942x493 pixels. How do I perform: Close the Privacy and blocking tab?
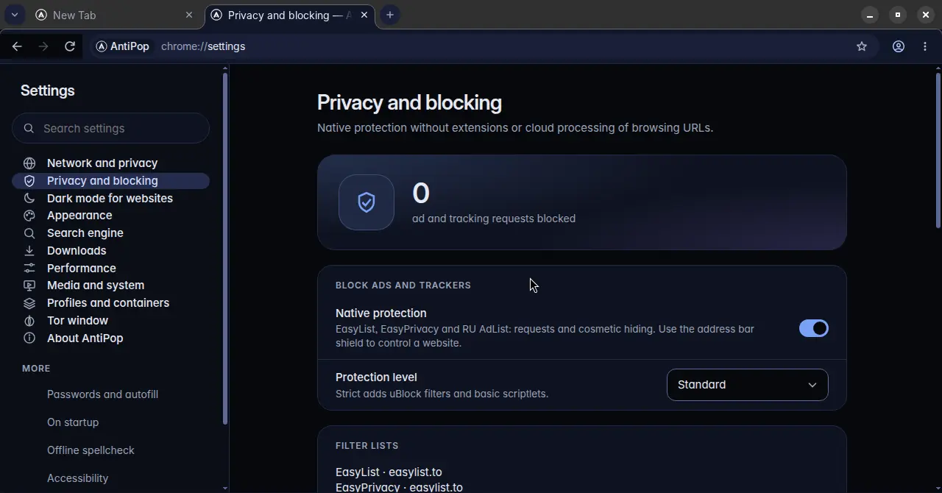tap(364, 15)
